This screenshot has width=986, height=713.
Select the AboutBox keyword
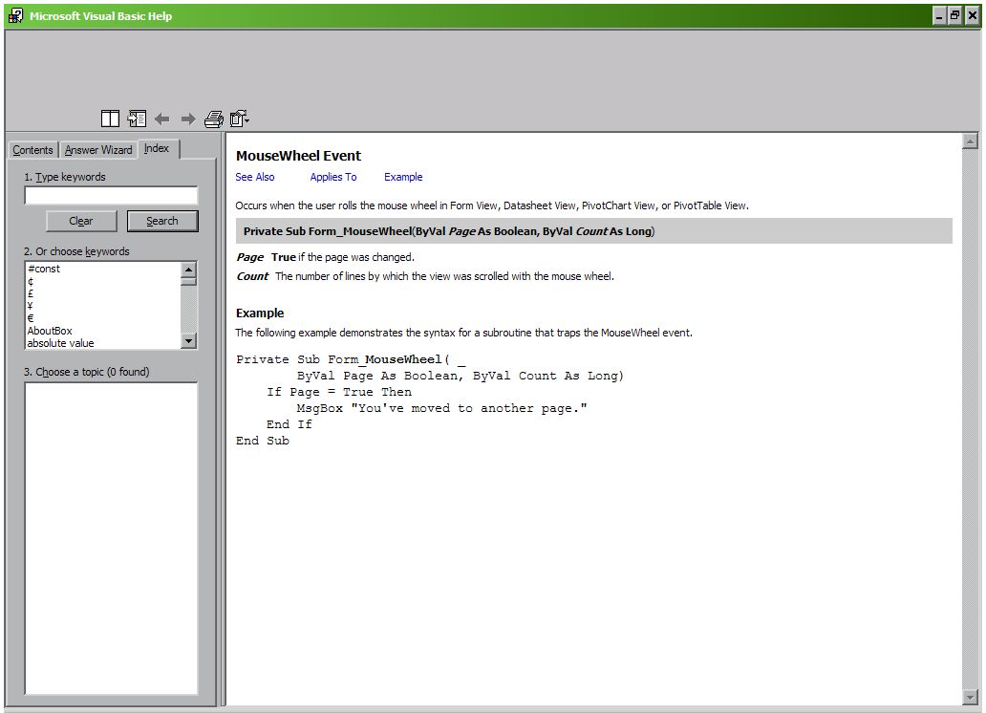click(50, 331)
